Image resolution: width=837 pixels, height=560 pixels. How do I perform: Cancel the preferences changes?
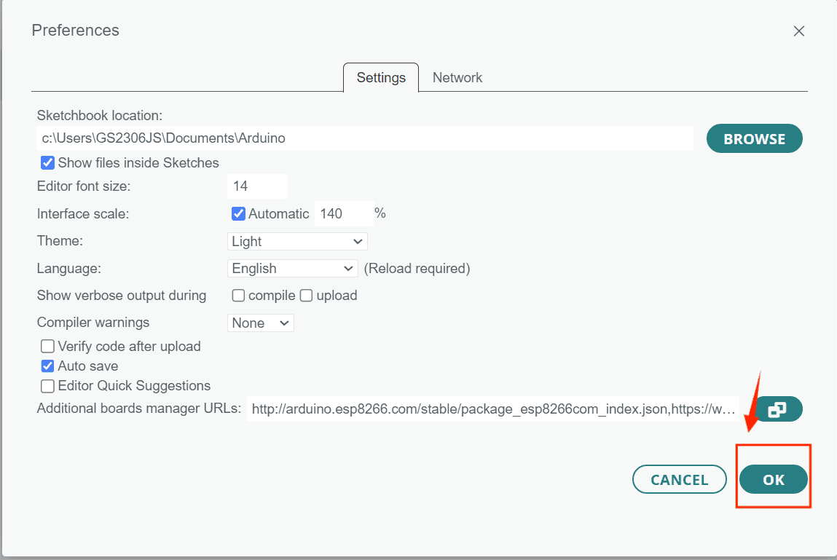tap(679, 479)
